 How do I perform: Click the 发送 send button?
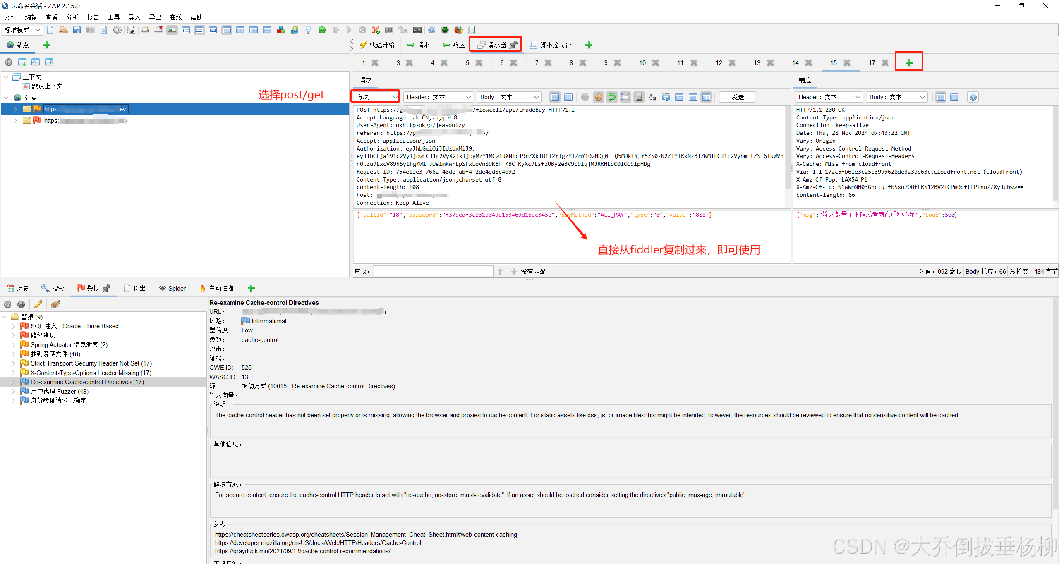(737, 97)
